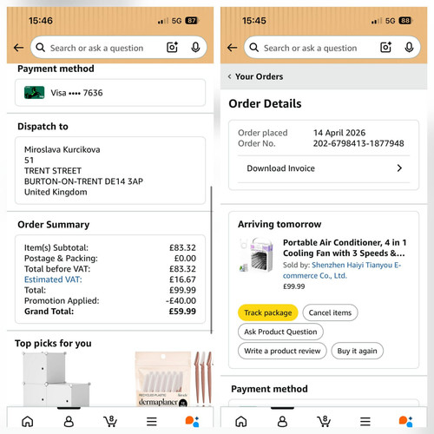Open air conditioner product thumbnail
This screenshot has height=434, width=434.
[x=256, y=255]
